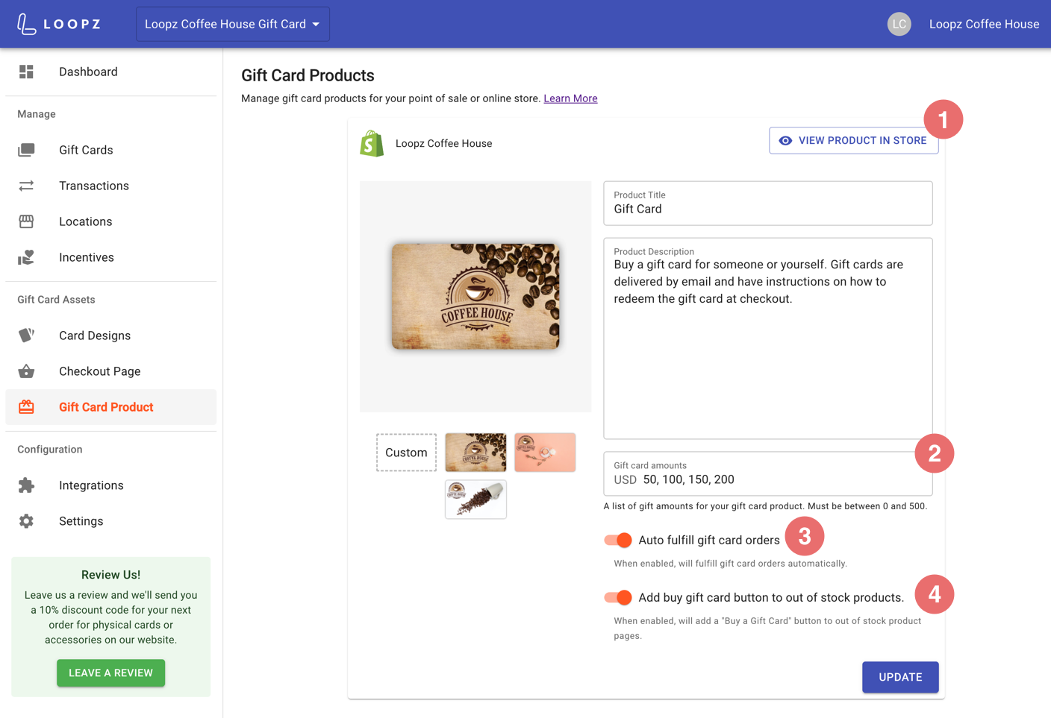Click the Review Us! heading

click(x=110, y=575)
